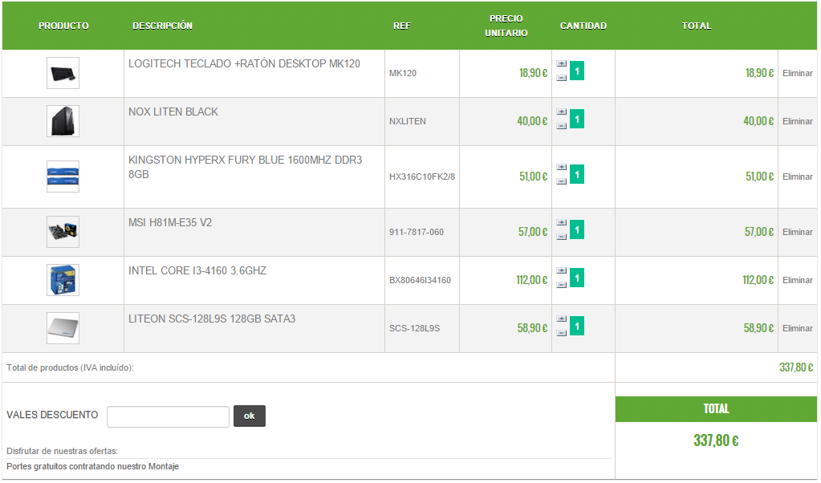Remove Intel Core i3-4160 with Eliminar
Screen dimensions: 821x483
(x=798, y=281)
